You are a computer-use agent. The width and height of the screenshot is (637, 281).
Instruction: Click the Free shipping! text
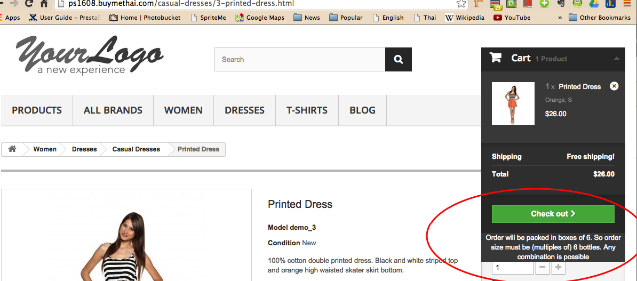[591, 157]
